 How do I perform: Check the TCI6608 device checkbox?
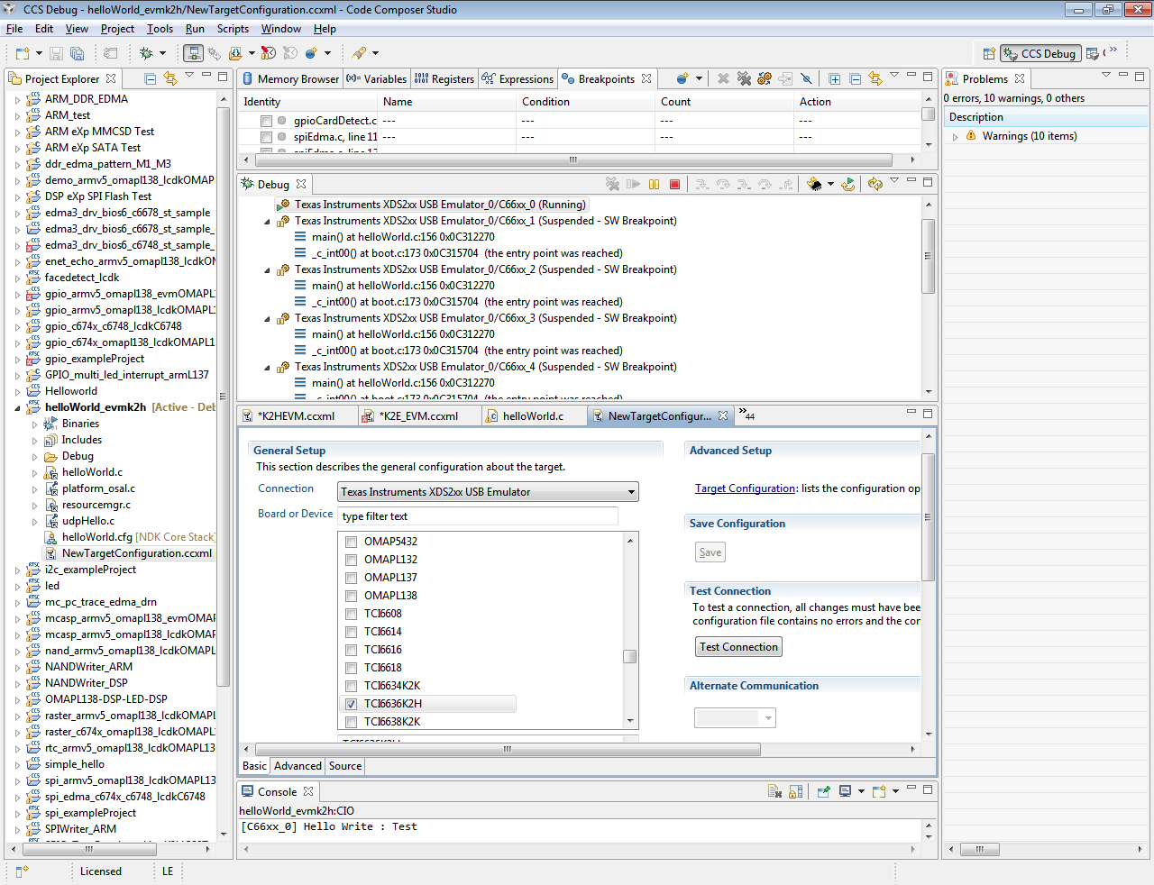[x=352, y=614]
